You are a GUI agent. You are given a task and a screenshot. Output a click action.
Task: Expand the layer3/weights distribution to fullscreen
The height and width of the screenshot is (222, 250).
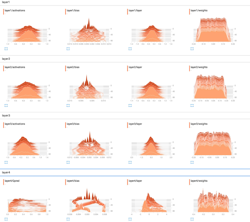click(192, 162)
